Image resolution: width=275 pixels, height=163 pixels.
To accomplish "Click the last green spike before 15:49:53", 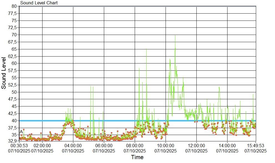I will 253,95.
